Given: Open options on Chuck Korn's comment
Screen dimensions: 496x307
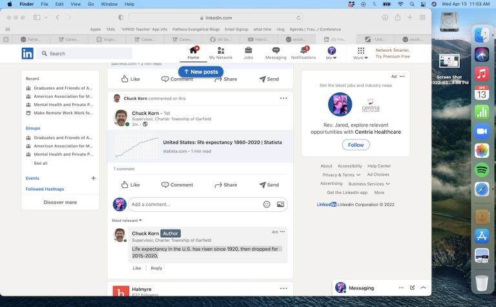Looking at the screenshot, I should click(x=282, y=231).
